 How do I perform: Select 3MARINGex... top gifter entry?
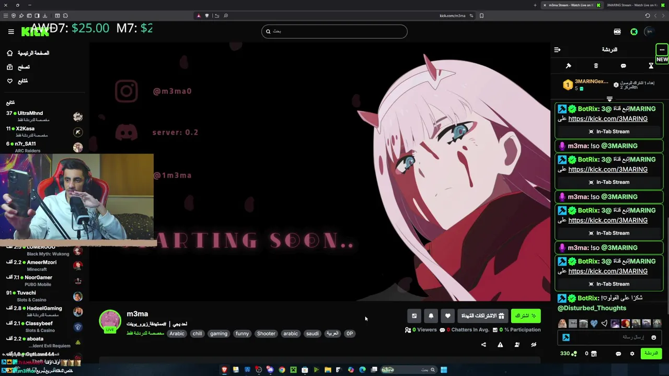[x=586, y=85]
